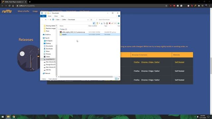Click the Chrome page vertical scrollbar
Image resolution: width=212 pixels, height=119 pixels.
(x=211, y=66)
